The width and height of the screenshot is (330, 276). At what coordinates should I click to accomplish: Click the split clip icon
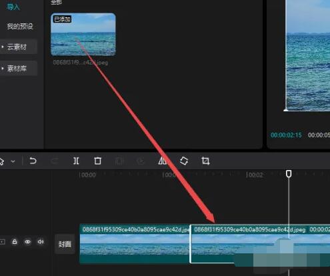tap(76, 161)
